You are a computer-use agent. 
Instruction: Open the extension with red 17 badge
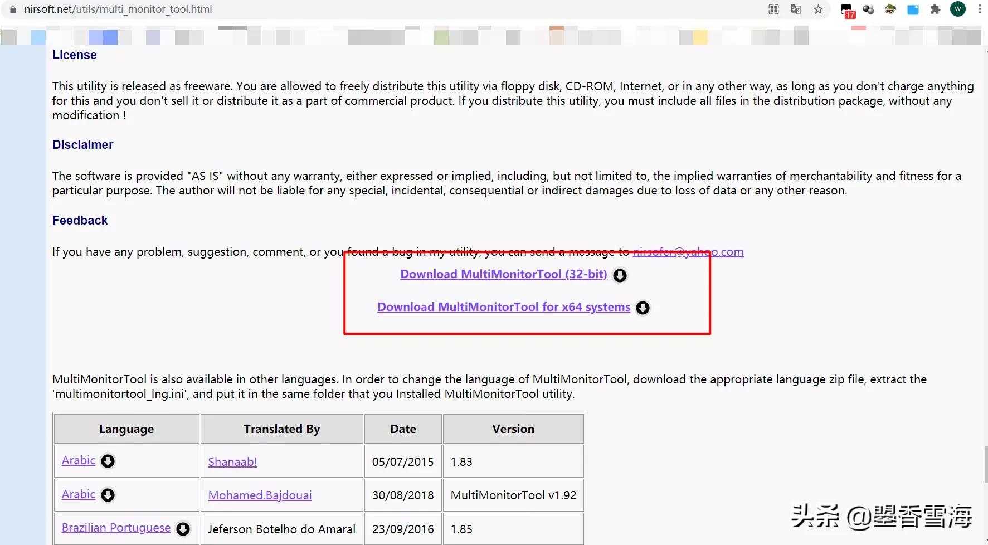click(x=847, y=10)
